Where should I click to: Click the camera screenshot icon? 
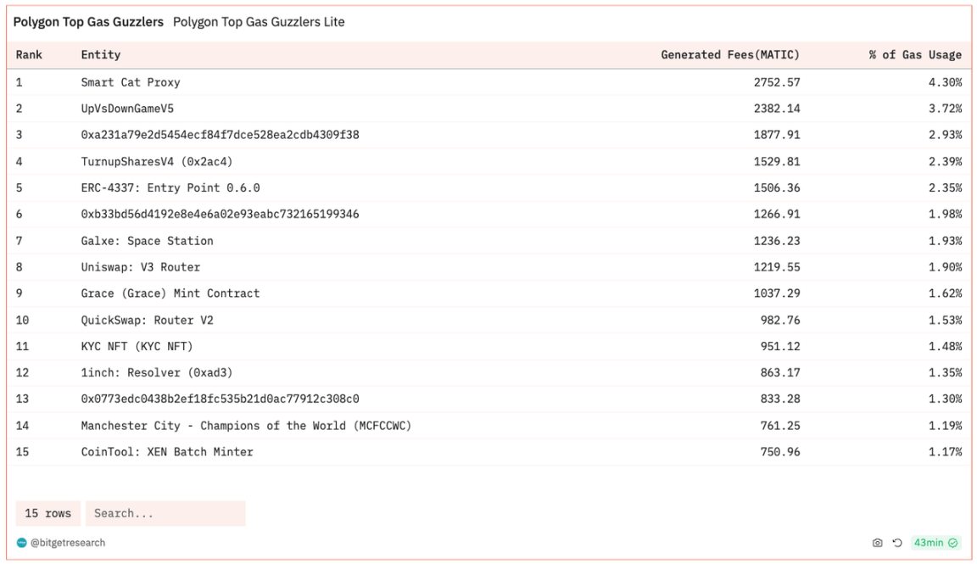878,543
